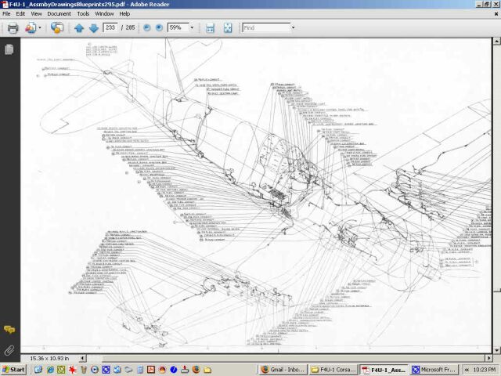Go to previous page with up arrow
This screenshot has height=376, width=501.
pyautogui.click(x=78, y=28)
